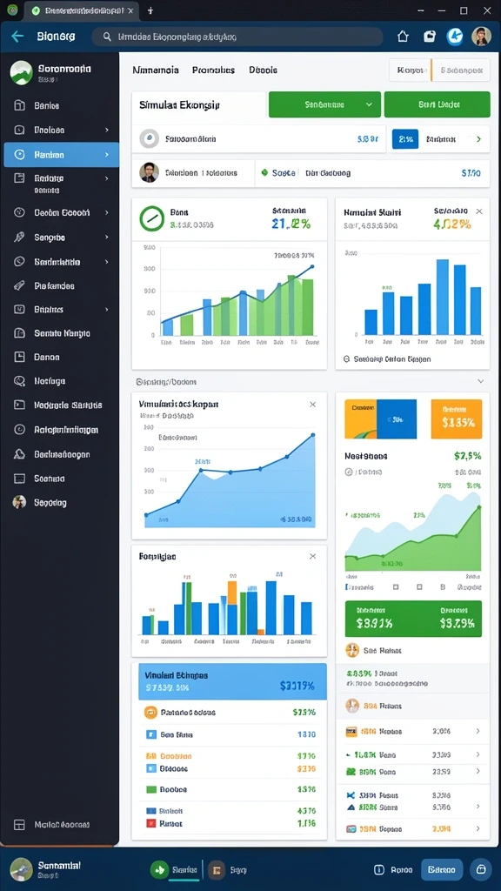Click the back arrow in header
This screenshot has width=501, height=891.
[x=17, y=37]
